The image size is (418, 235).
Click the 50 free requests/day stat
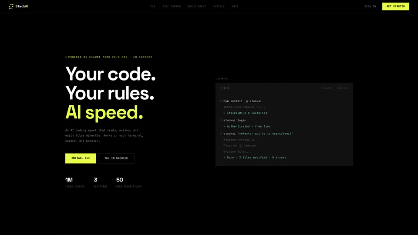click(x=129, y=183)
